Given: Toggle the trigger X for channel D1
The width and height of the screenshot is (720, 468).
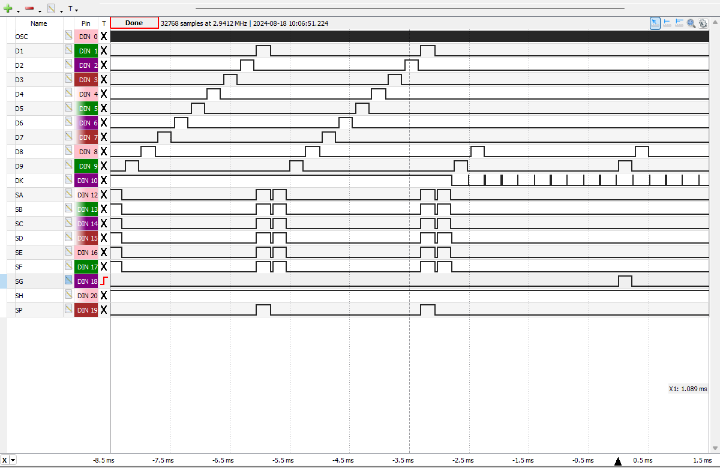Looking at the screenshot, I should click(104, 50).
